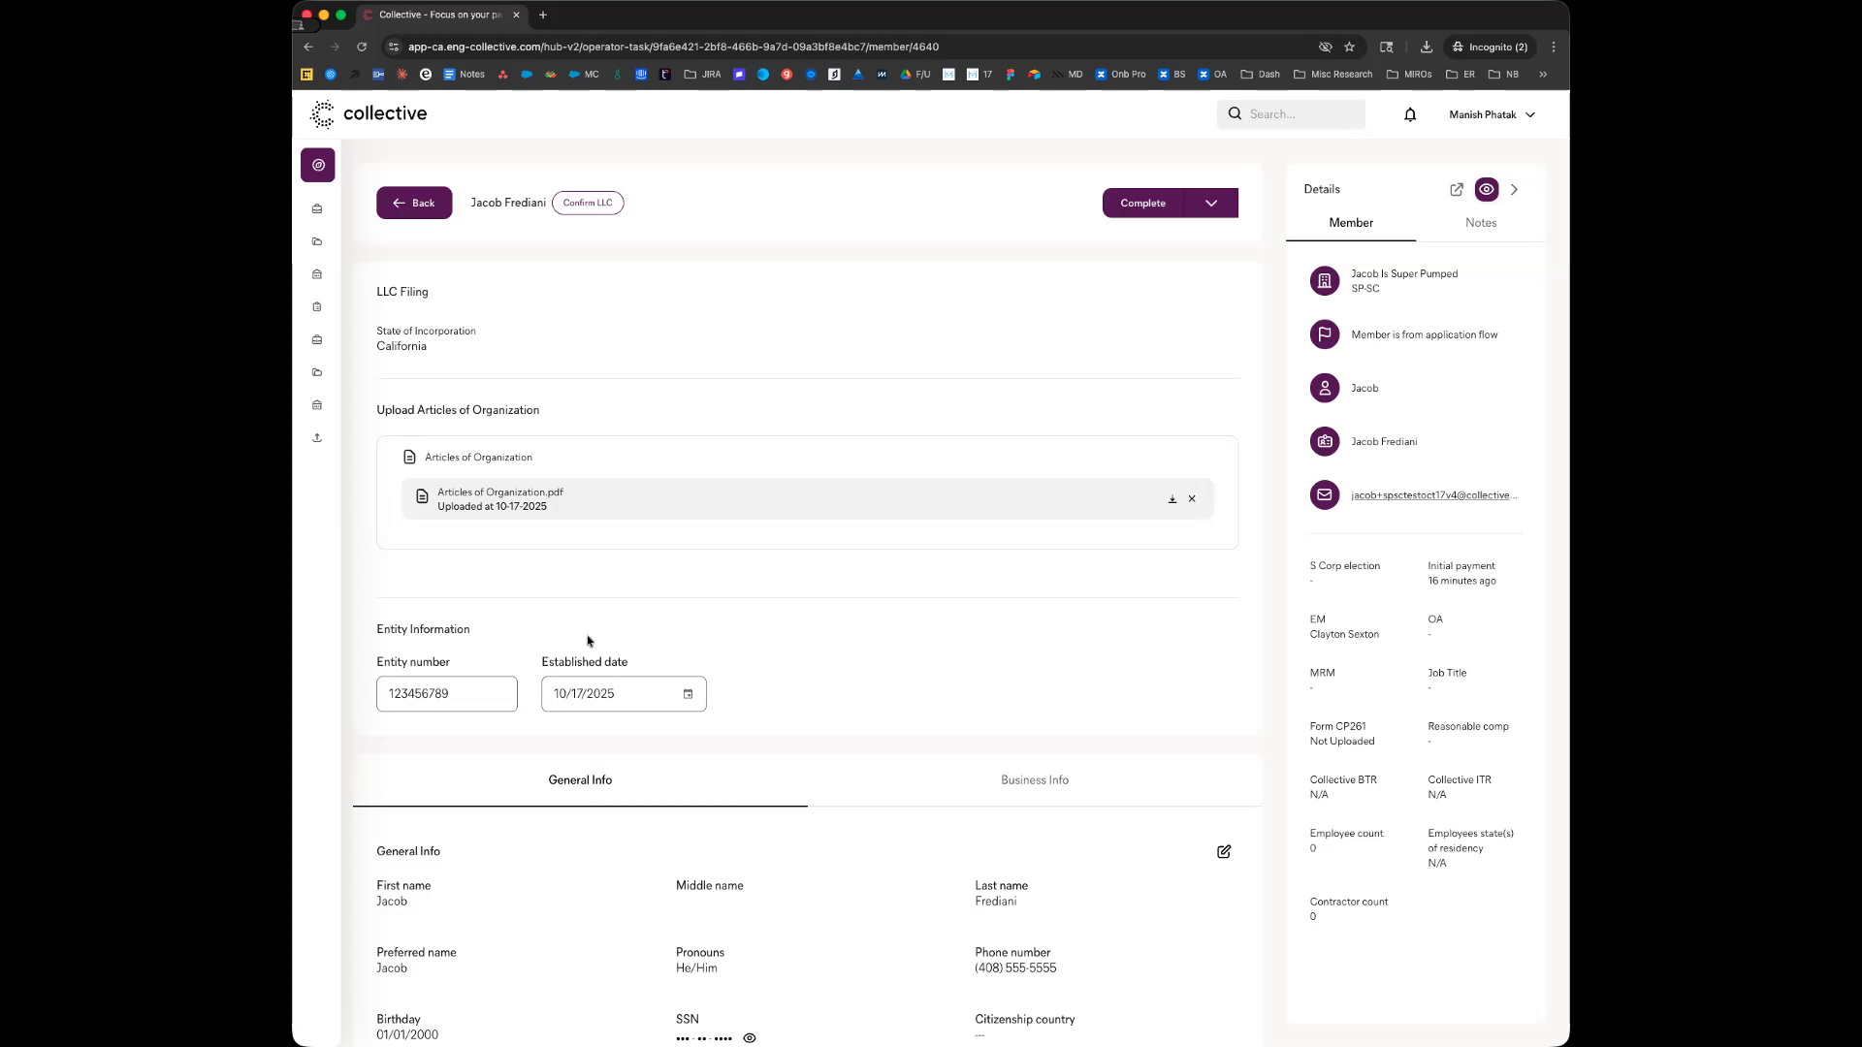Open the Notes tab in Details
1862x1047 pixels.
pos(1480,223)
